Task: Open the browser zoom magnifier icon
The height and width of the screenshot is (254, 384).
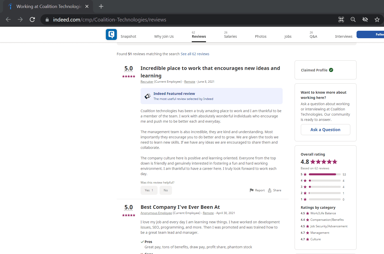Action: [x=353, y=19]
